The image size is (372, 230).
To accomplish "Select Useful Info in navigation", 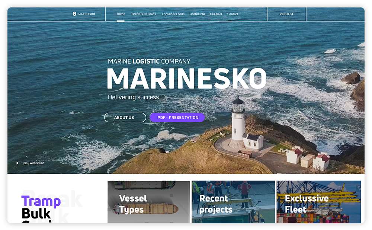I will click(197, 14).
